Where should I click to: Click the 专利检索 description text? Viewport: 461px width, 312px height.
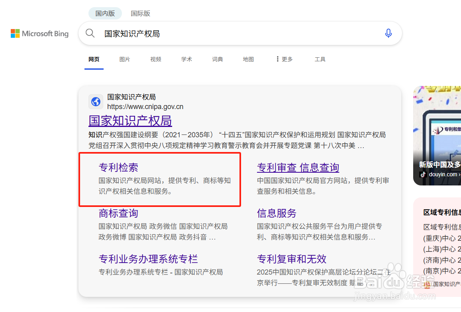tap(165, 186)
